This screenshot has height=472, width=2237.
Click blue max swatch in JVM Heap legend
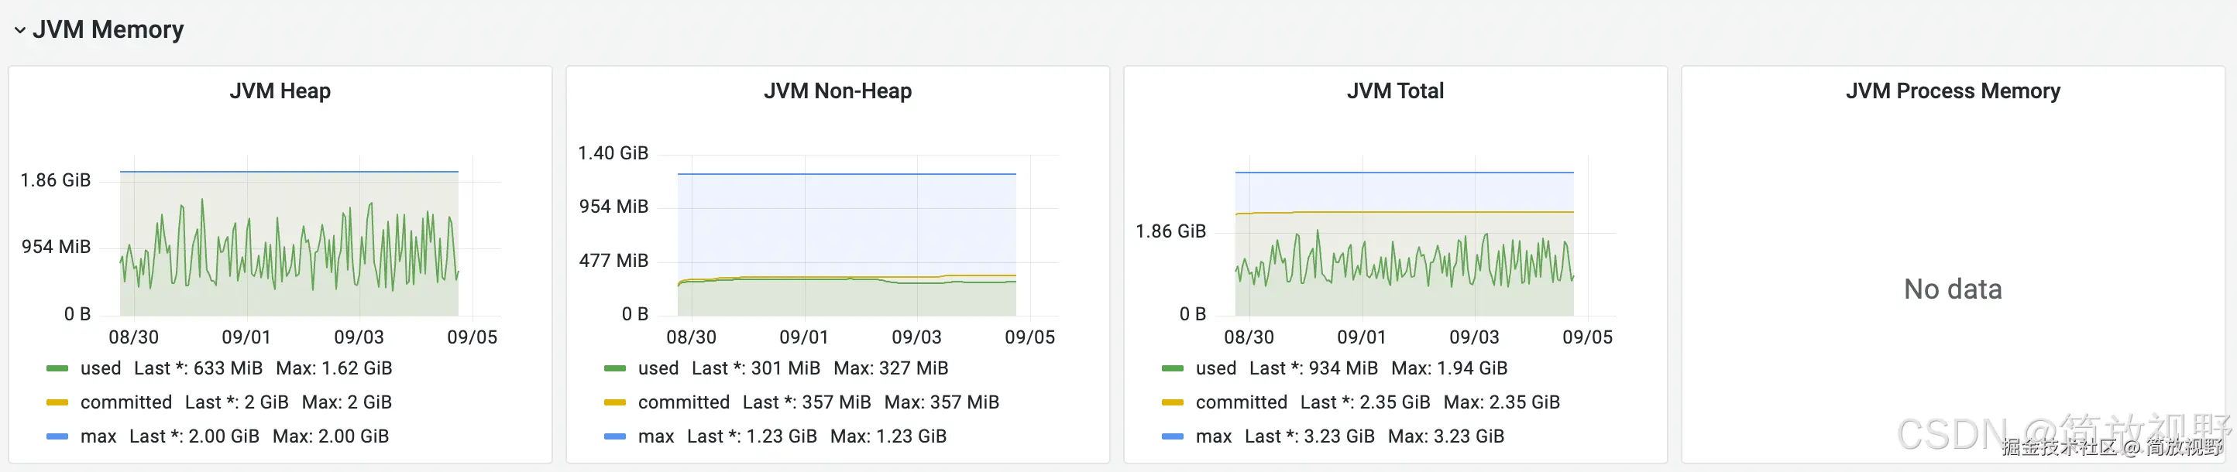tap(57, 436)
